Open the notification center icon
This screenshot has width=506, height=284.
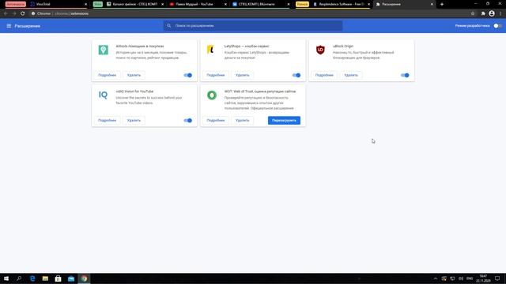[497, 278]
